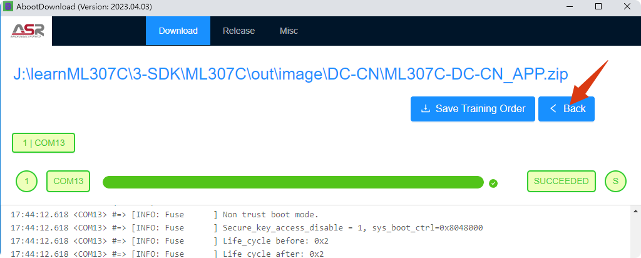Go back using the Back button
641x258 pixels.
[566, 109]
